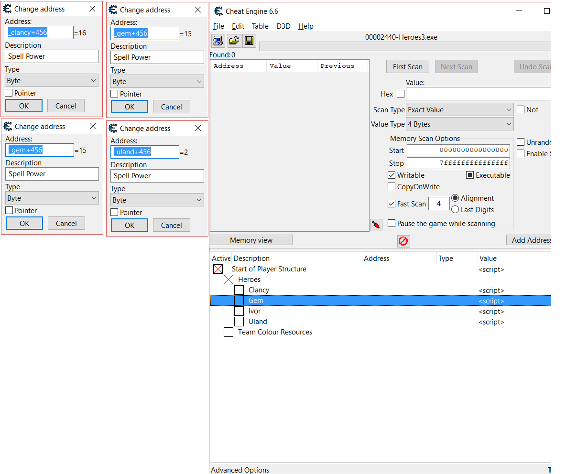Select the Last Digits radio button
This screenshot has height=474, width=566.
click(x=455, y=209)
